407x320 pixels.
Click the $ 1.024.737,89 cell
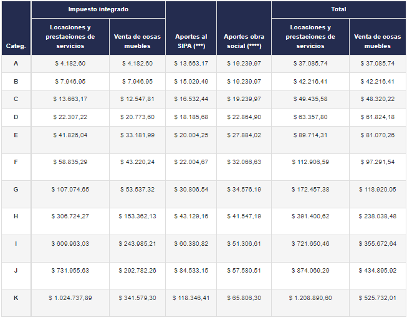click(70, 298)
